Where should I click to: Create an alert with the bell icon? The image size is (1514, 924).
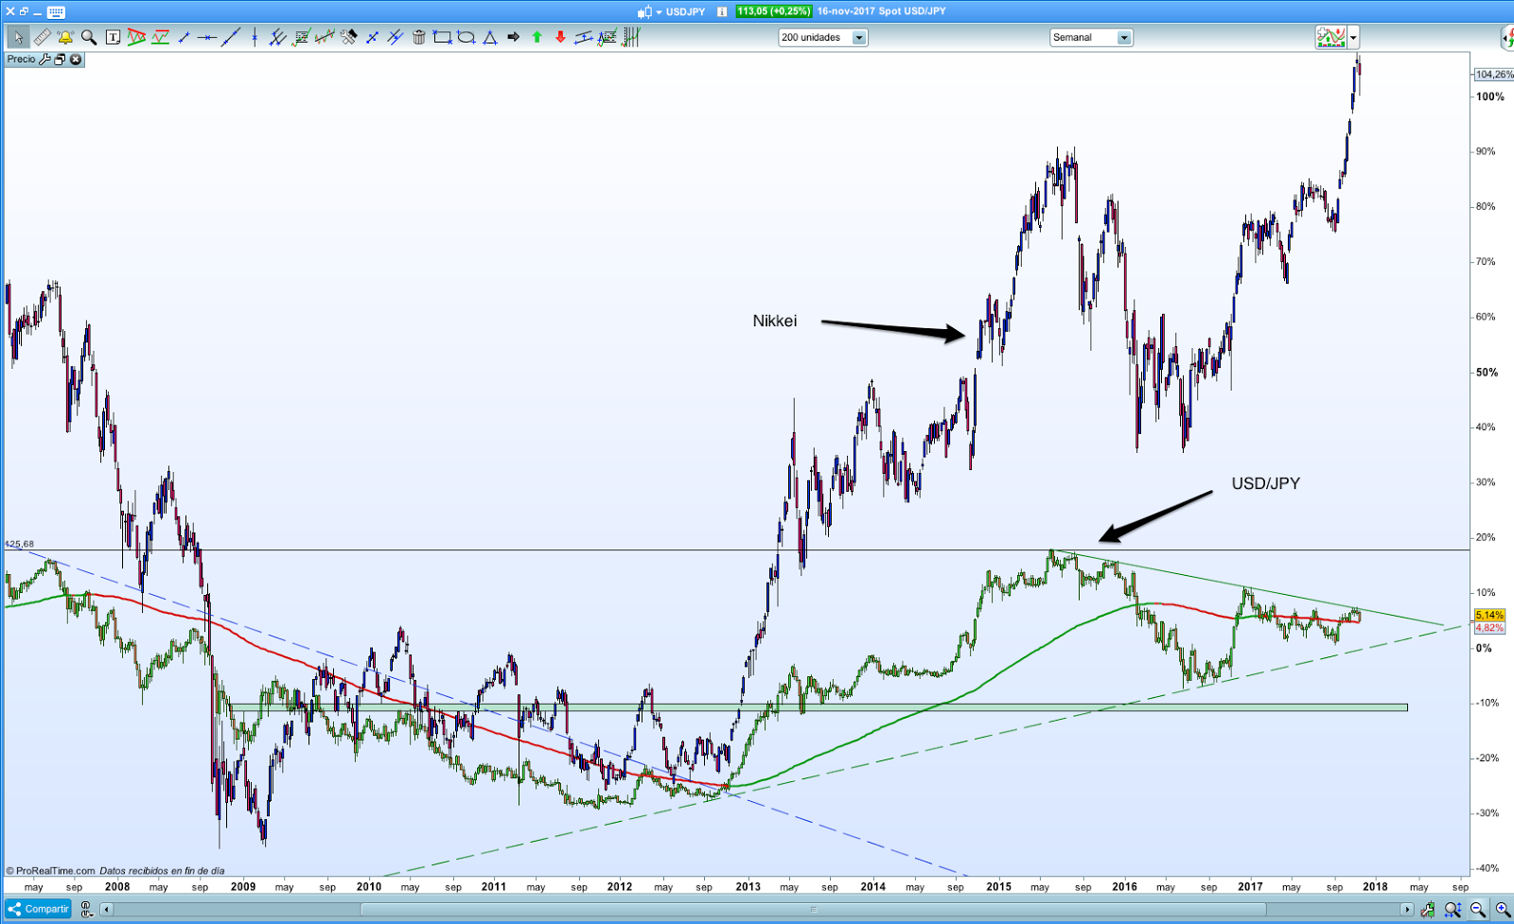tap(65, 38)
